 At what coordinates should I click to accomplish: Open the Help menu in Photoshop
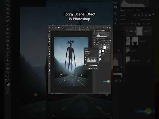coord(79,26)
